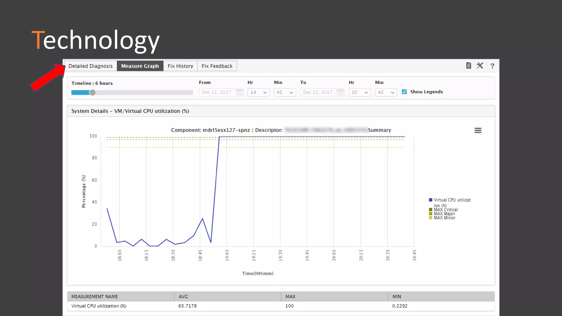Expand the To minute dropdown
Viewport: 562px width, 316px height.
pos(386,92)
